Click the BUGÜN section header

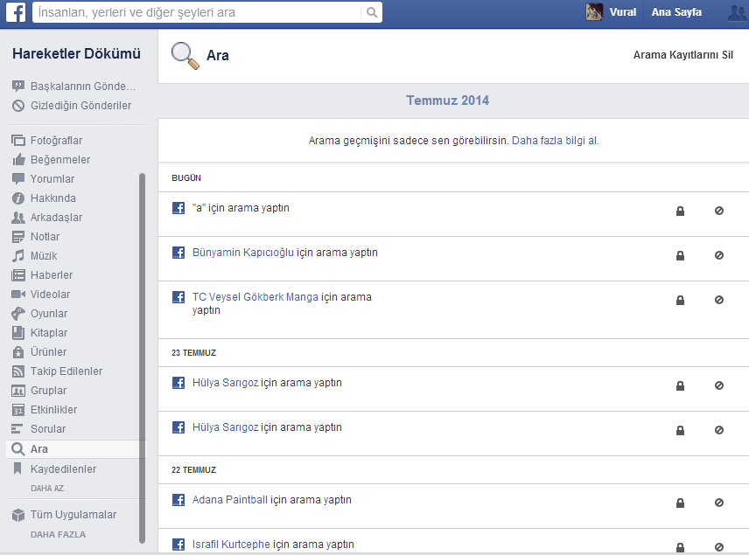186,178
